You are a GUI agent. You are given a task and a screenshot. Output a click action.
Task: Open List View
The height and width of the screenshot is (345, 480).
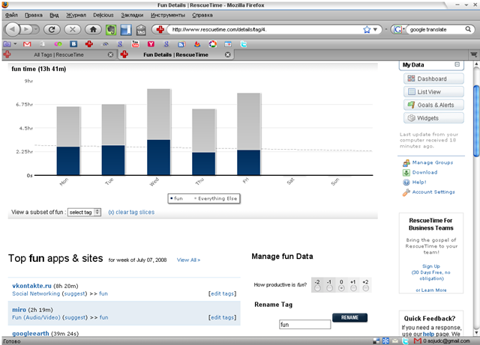click(x=433, y=92)
